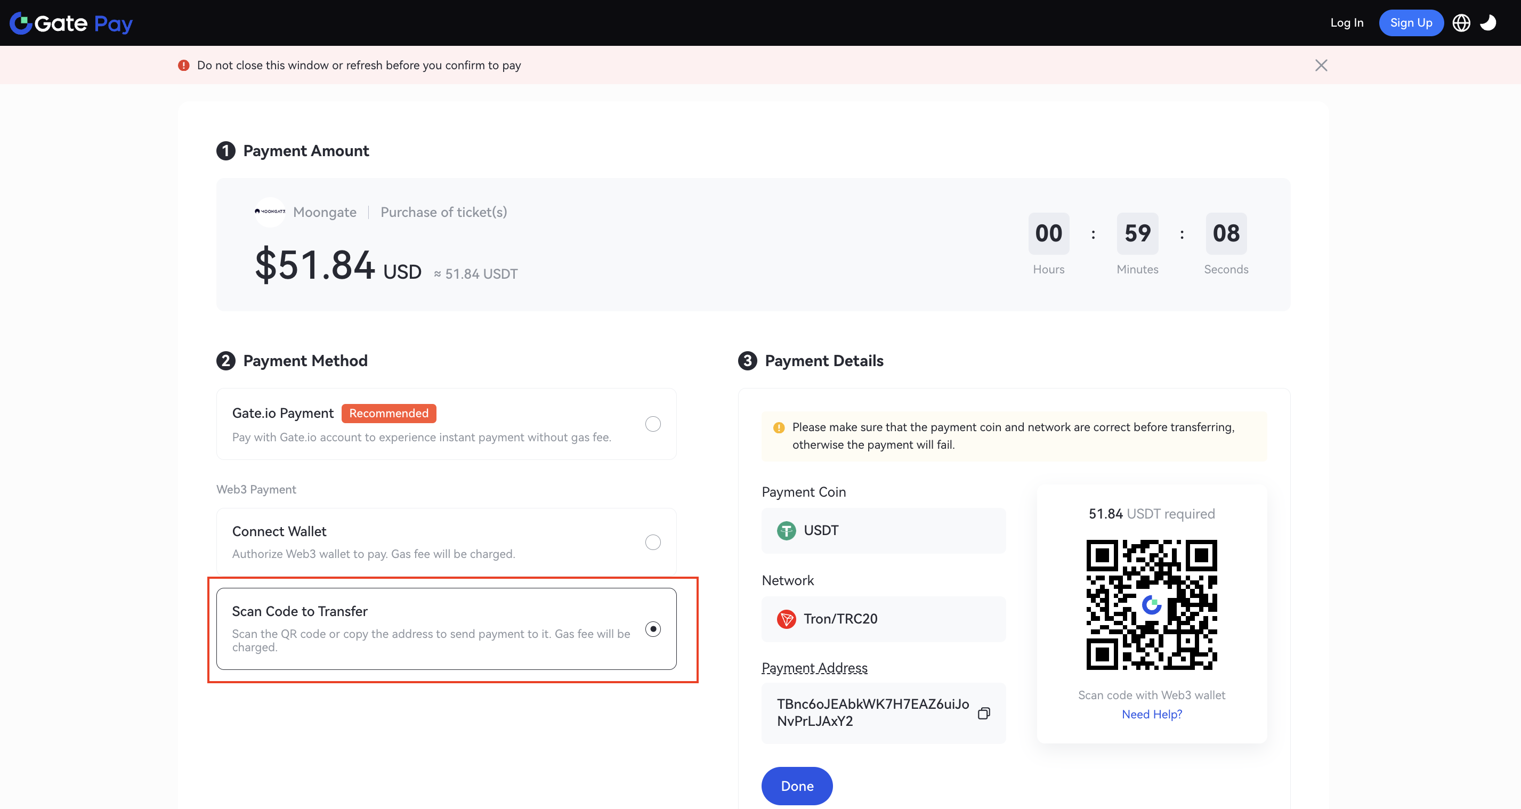The height and width of the screenshot is (809, 1521).
Task: Click the red warning banner icon
Action: click(x=184, y=65)
